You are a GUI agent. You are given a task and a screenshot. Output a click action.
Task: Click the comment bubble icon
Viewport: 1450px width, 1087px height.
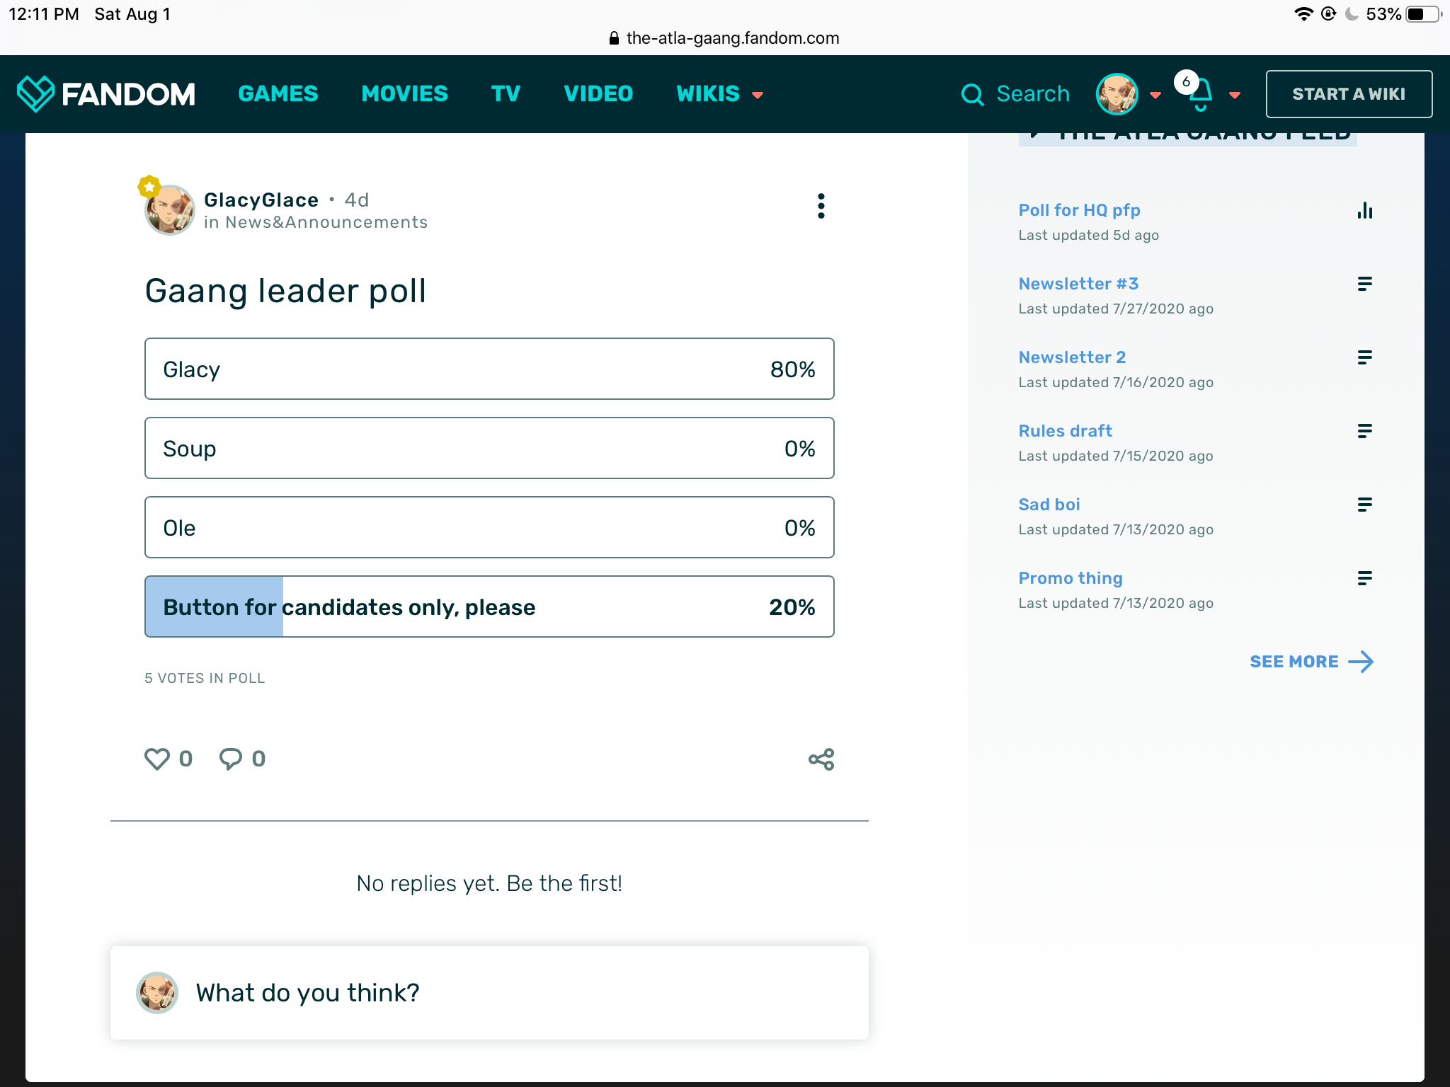click(231, 759)
